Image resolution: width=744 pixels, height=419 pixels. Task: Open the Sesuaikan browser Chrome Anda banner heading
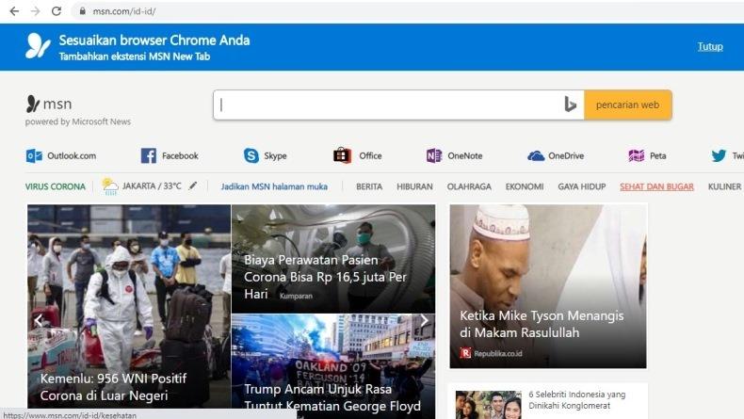(154, 40)
